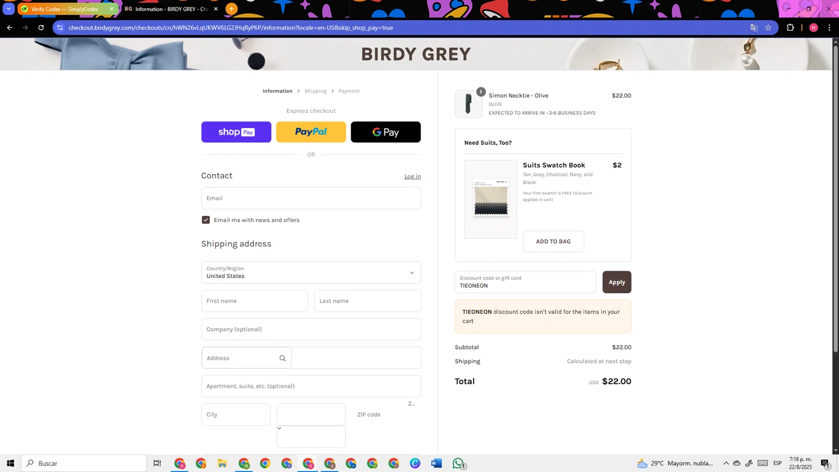Screen dimensions: 839x472
Task: Open WhatsApp from the taskbar
Action: pos(458,463)
